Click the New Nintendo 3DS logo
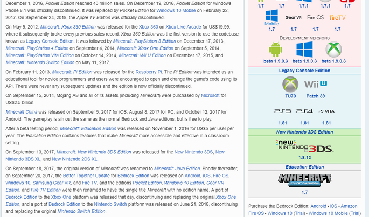The width and height of the screenshot is (369, 217). point(304,145)
